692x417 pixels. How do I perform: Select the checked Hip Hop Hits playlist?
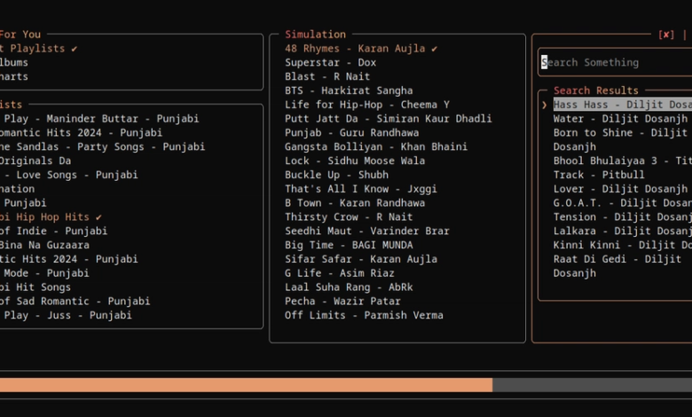point(51,217)
